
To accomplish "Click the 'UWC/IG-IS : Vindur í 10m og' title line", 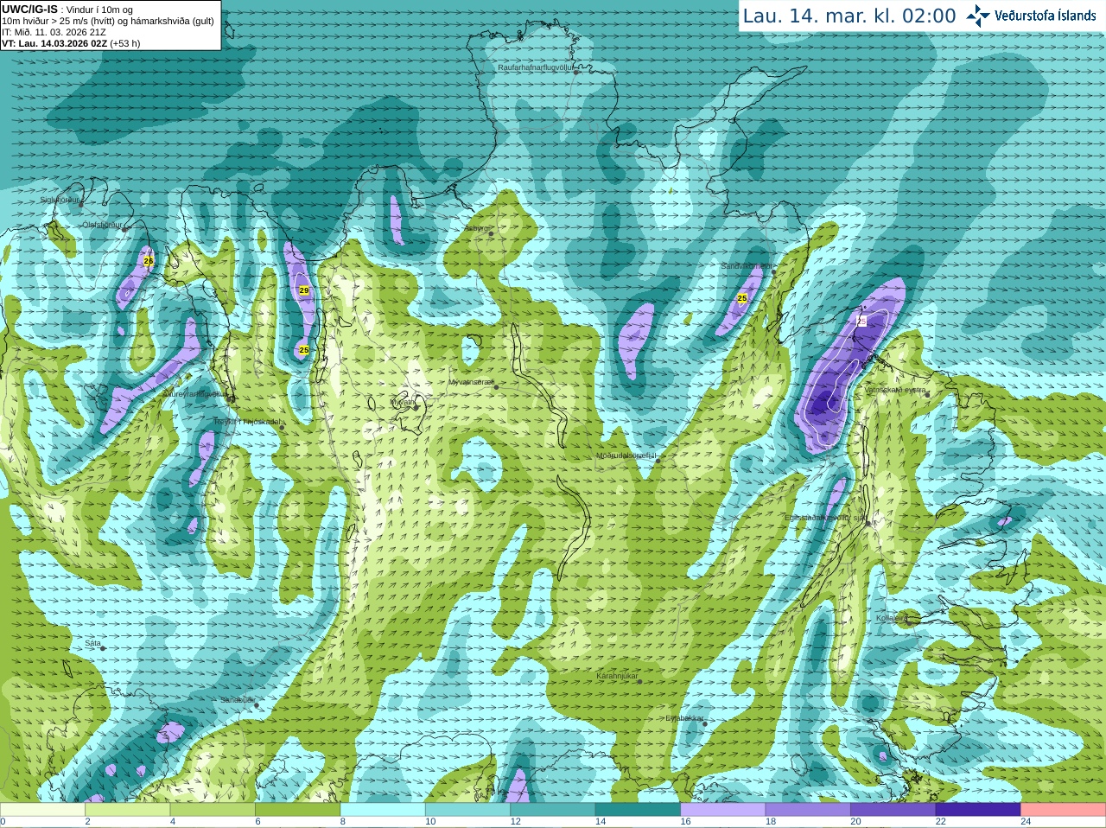I will [x=67, y=10].
